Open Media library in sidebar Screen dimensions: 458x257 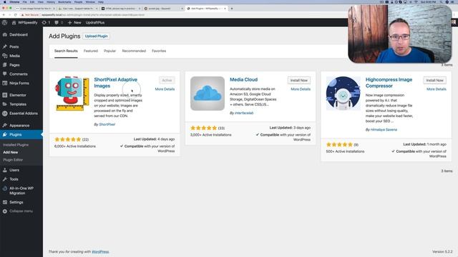click(x=14, y=56)
